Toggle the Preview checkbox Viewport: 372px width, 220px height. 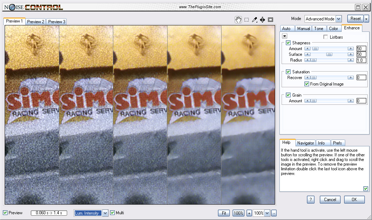pos(5,213)
